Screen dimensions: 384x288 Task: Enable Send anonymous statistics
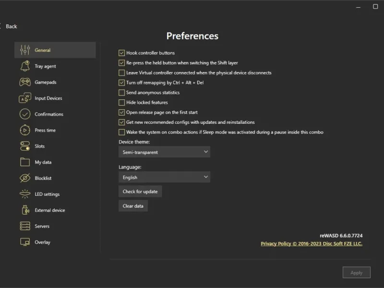pyautogui.click(x=122, y=93)
